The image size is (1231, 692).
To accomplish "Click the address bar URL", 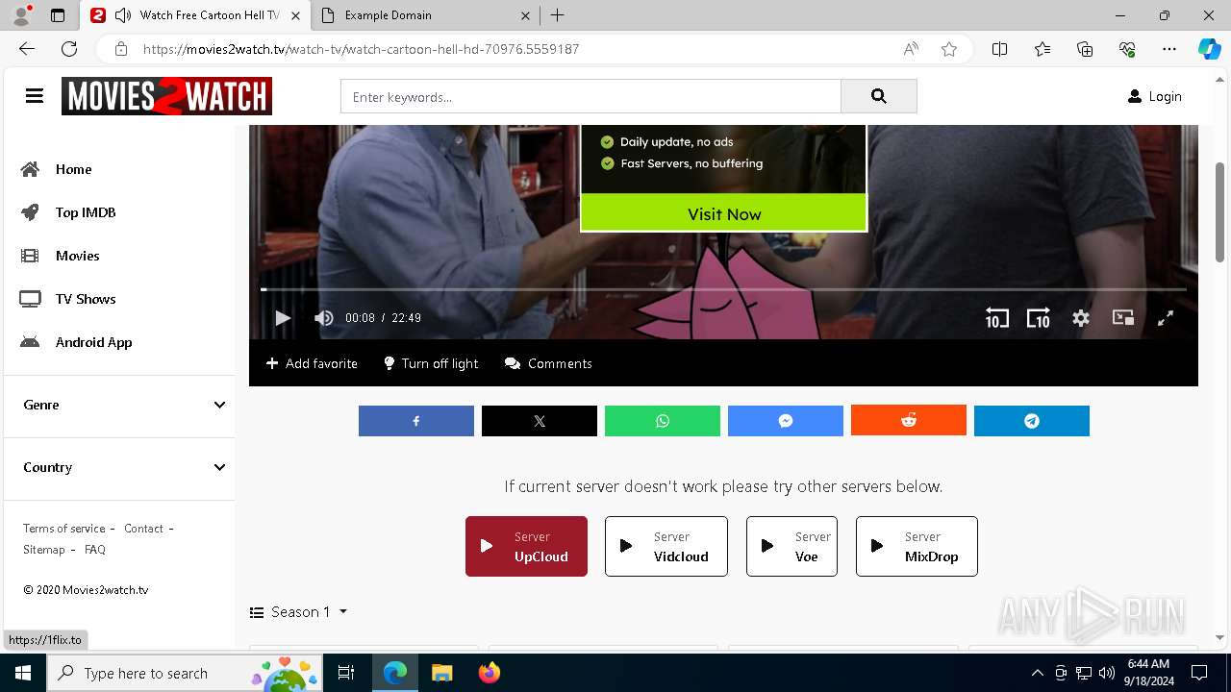I will 361,49.
